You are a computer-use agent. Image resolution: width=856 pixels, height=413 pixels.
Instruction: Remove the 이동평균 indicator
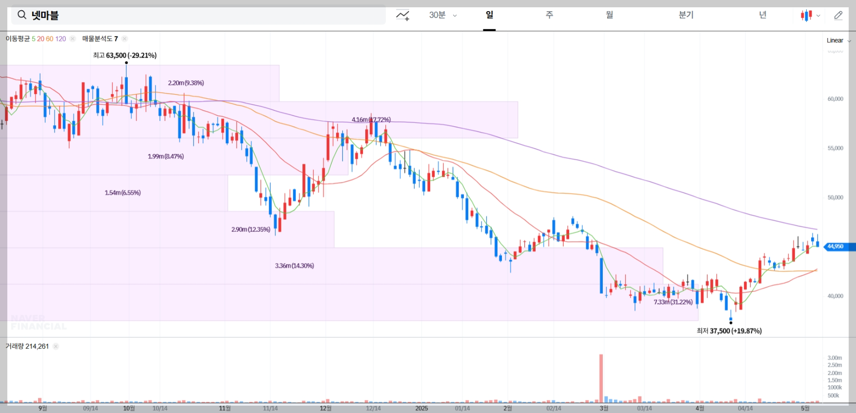[73, 39]
